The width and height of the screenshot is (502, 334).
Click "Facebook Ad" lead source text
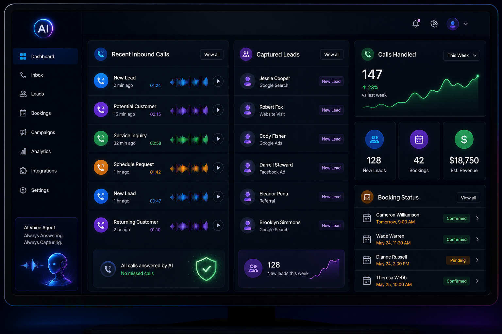tap(272, 172)
